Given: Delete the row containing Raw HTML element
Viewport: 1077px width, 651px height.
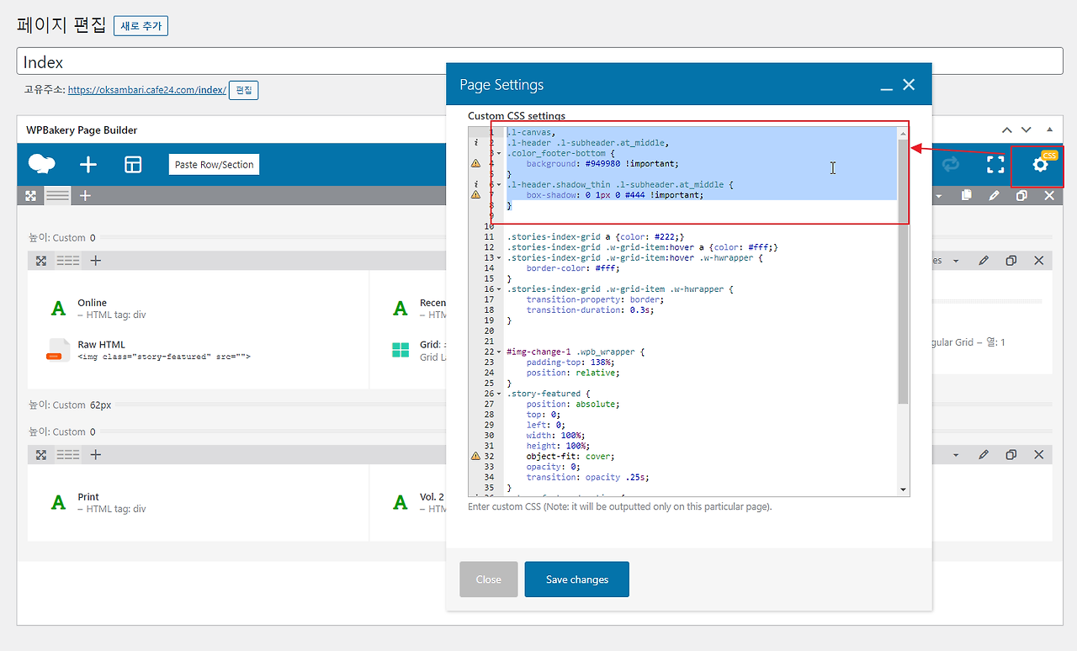Looking at the screenshot, I should pos(1038,261).
